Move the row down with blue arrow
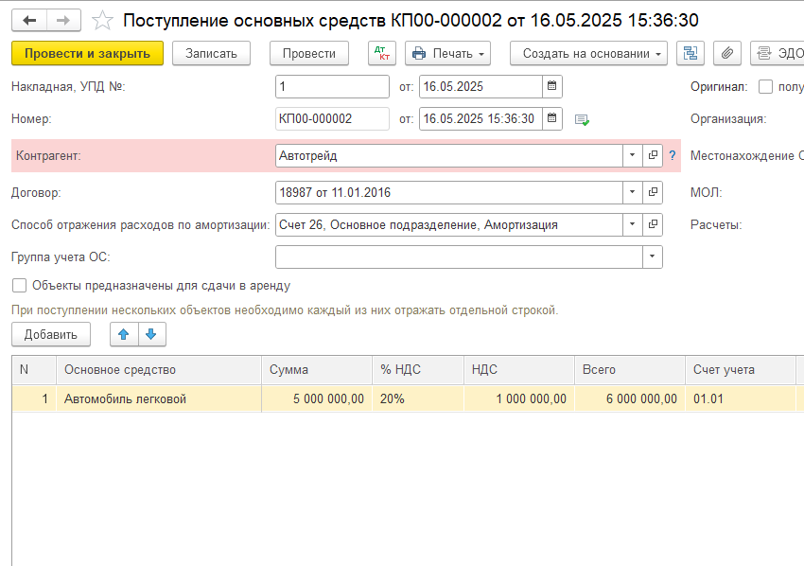Image resolution: width=804 pixels, height=566 pixels. coord(151,334)
